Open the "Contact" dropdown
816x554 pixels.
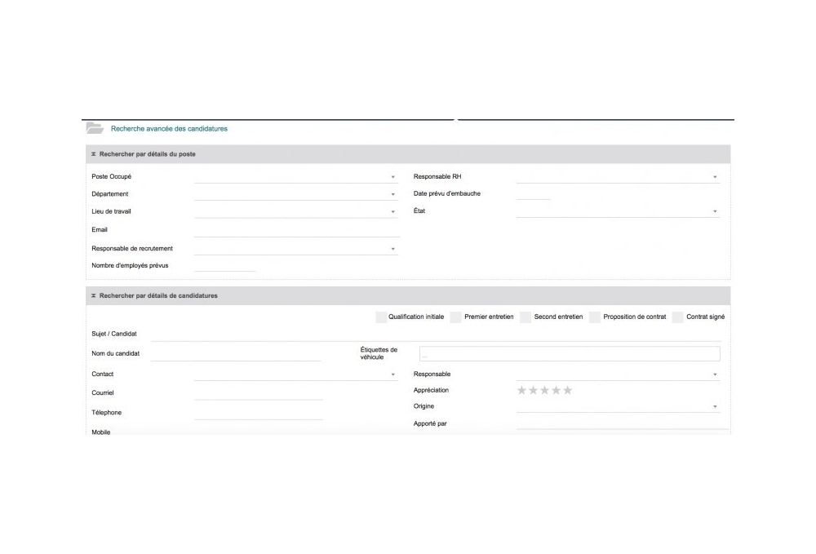(392, 374)
